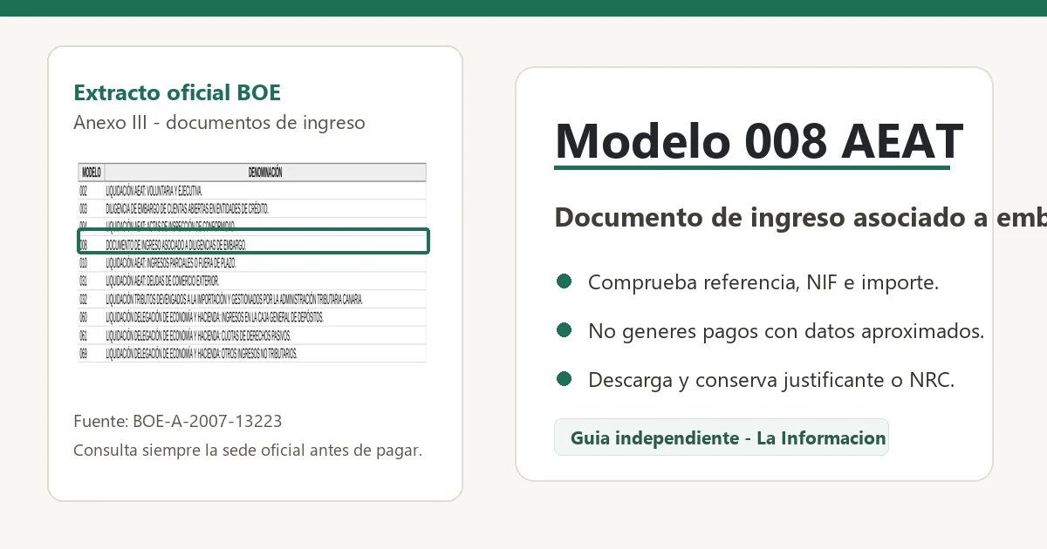This screenshot has width=1047, height=549.
Task: Select row 031 'Deudas de comercio exterior'
Action: pos(252,281)
